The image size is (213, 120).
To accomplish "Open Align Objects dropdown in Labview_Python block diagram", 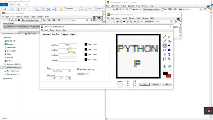I will 165,9.
